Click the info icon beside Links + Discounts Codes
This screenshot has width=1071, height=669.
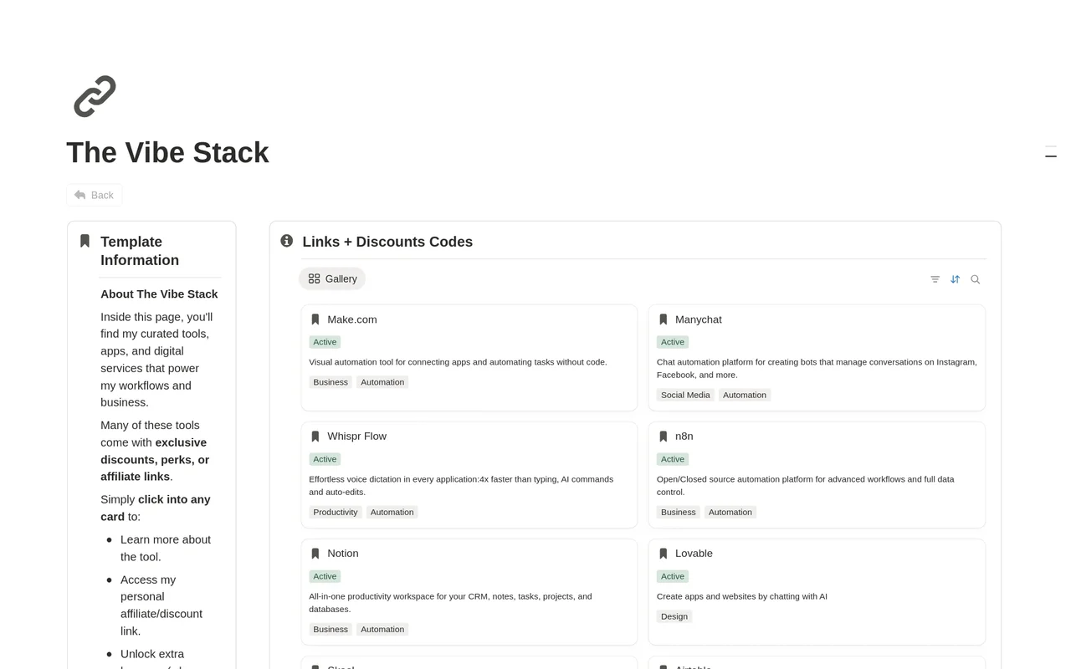click(x=287, y=241)
